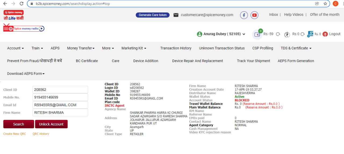344x154 pixels.
Task: Refresh the Rs -59 wallet balance
Action: click(278, 34)
